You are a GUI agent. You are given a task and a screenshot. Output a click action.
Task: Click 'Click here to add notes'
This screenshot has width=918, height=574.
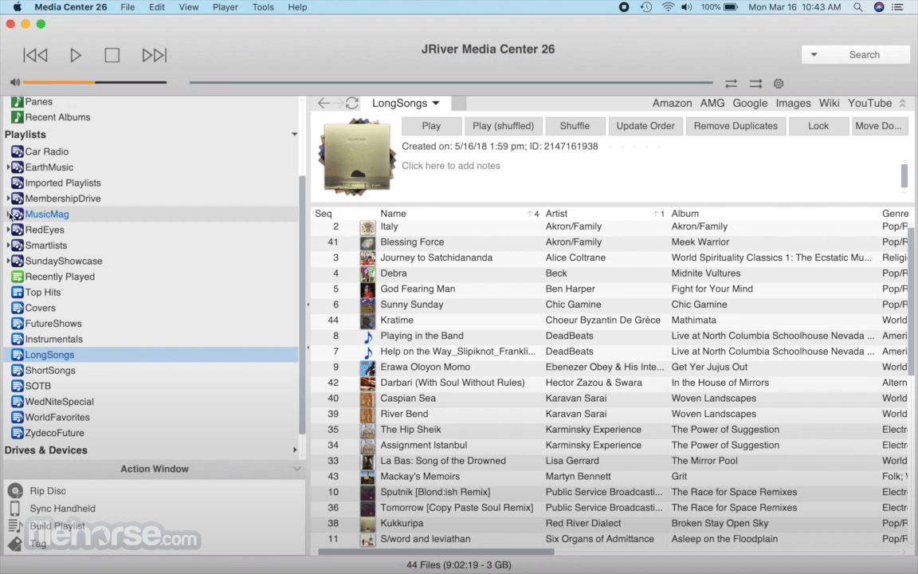coord(451,166)
